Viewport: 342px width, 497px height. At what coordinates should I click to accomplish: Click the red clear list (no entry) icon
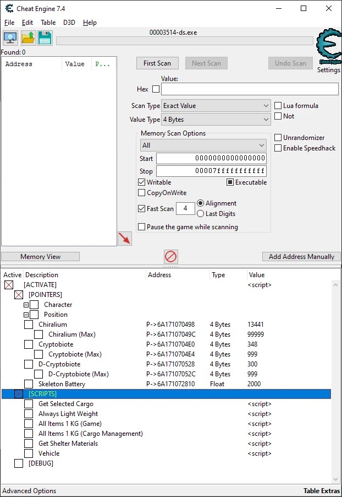[x=171, y=256]
